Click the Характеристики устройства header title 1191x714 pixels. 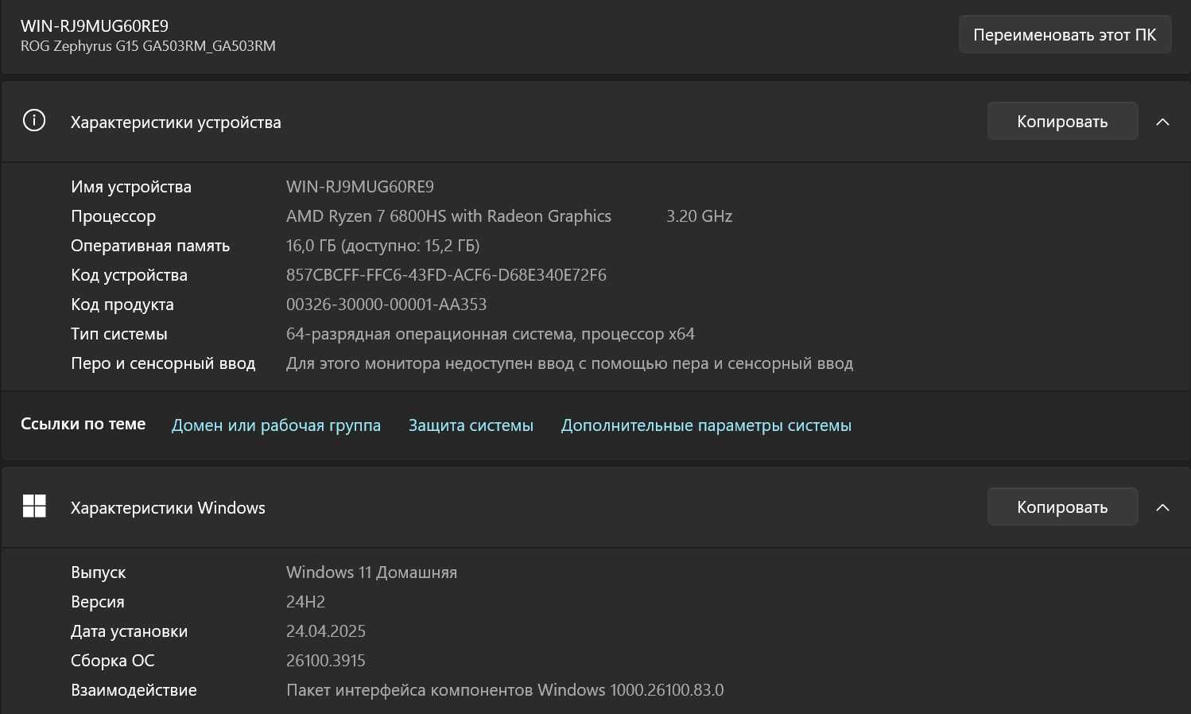[x=176, y=122]
